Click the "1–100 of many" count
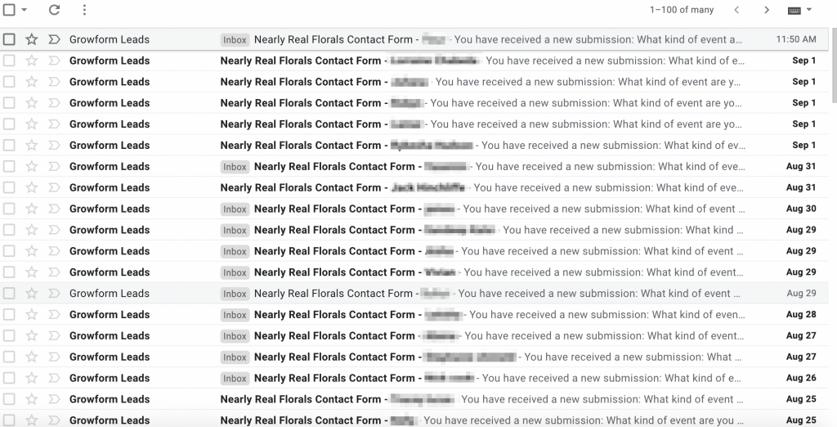The height and width of the screenshot is (427, 837). coord(682,10)
